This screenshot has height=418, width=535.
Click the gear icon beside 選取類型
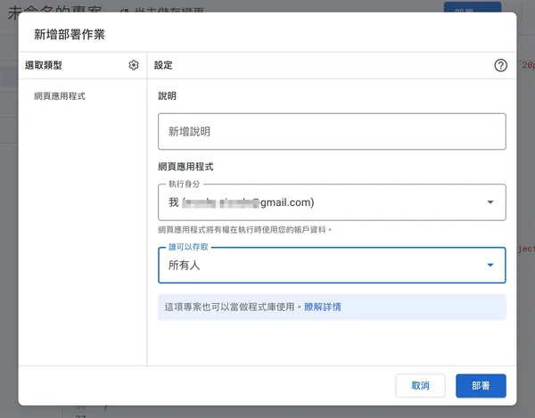[134, 65]
